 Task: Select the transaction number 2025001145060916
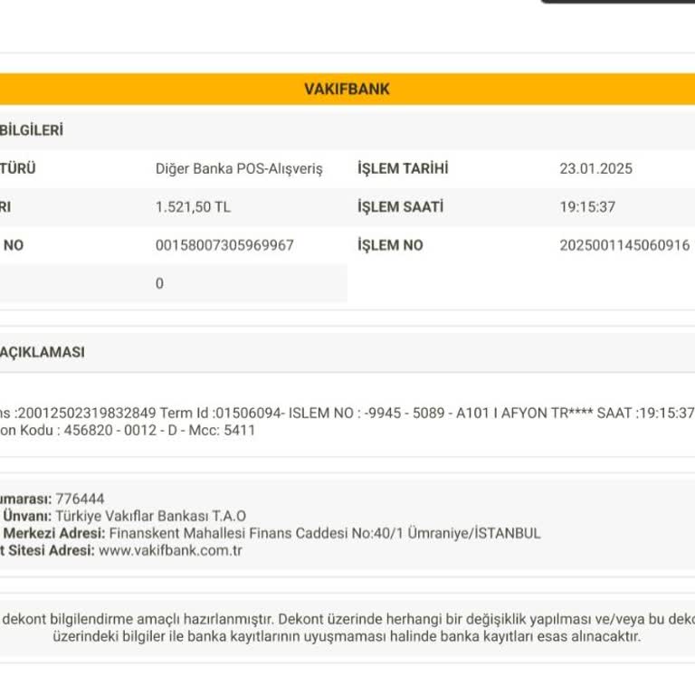pyautogui.click(x=624, y=245)
